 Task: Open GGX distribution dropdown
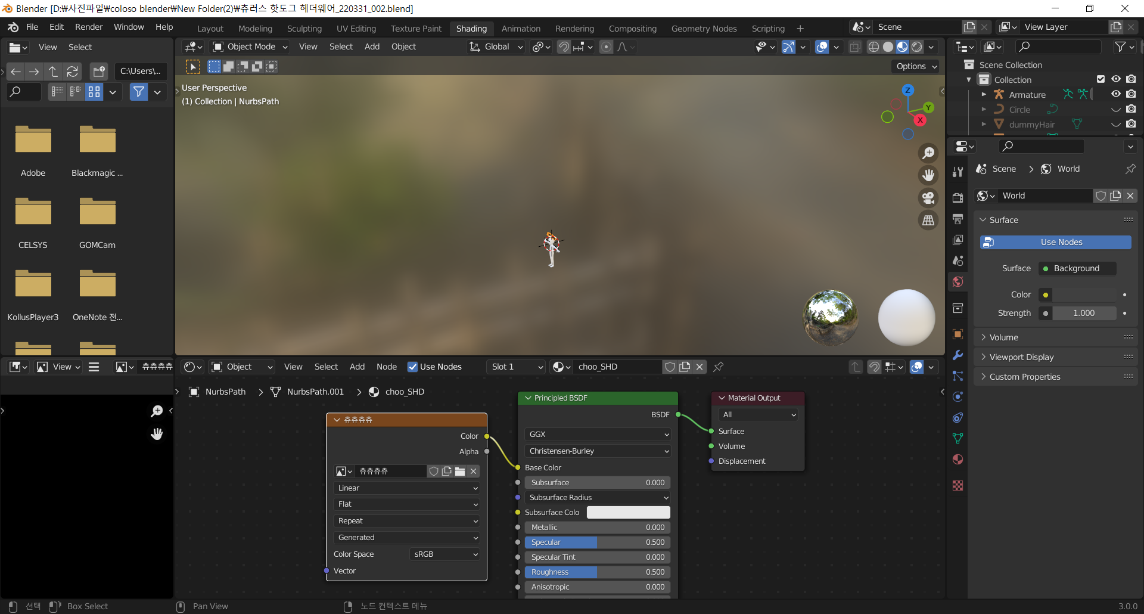point(598,434)
